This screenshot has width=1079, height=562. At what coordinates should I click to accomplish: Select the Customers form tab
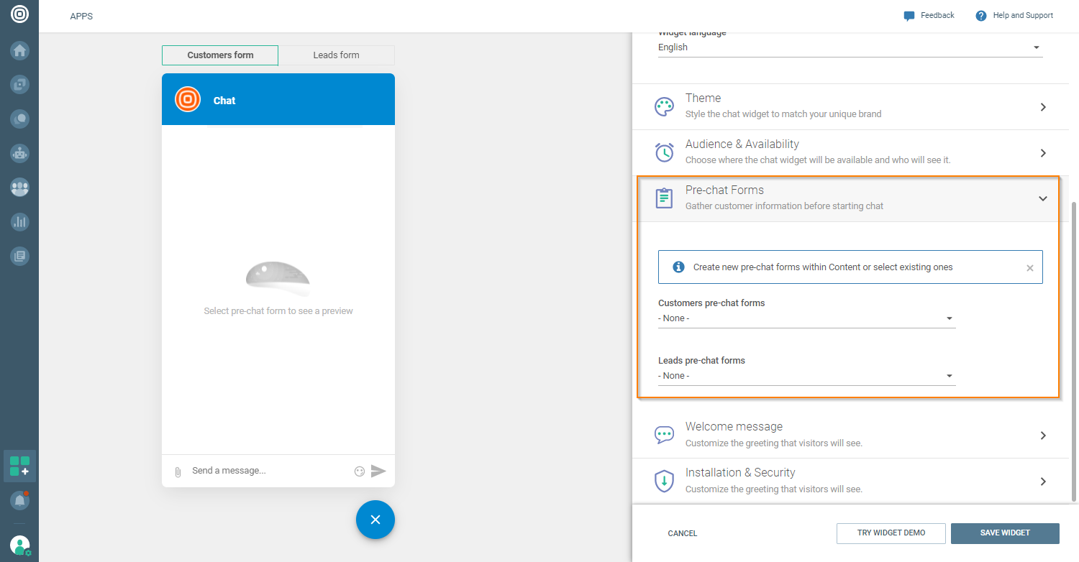point(220,55)
